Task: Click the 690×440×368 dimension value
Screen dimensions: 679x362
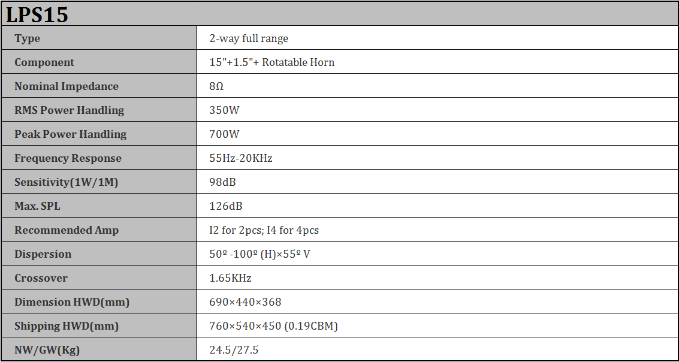Action: pyautogui.click(x=245, y=302)
